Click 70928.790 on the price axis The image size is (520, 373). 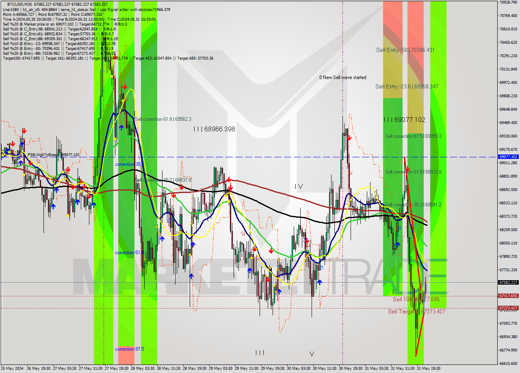click(508, 2)
